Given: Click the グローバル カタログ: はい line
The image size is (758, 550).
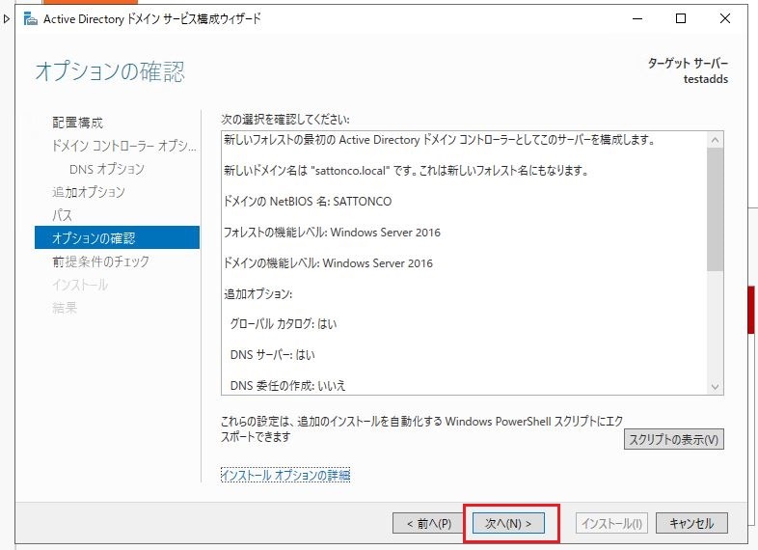Looking at the screenshot, I should 284,324.
